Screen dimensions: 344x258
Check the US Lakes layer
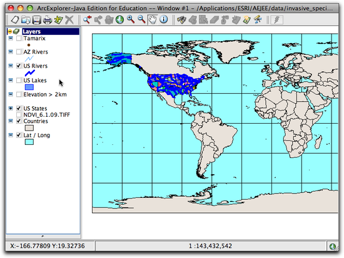click(x=19, y=80)
